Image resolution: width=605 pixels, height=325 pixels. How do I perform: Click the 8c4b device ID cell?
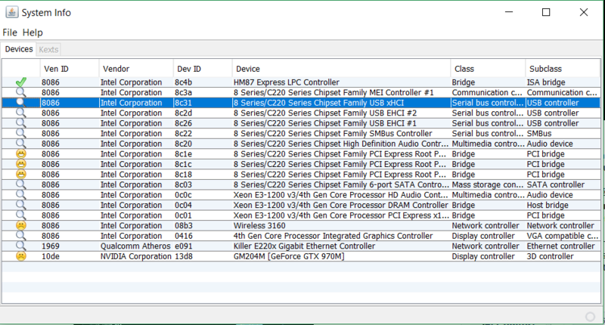click(183, 82)
